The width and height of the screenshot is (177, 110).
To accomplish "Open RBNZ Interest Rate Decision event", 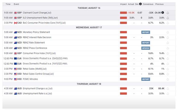I will [x=37, y=37].
